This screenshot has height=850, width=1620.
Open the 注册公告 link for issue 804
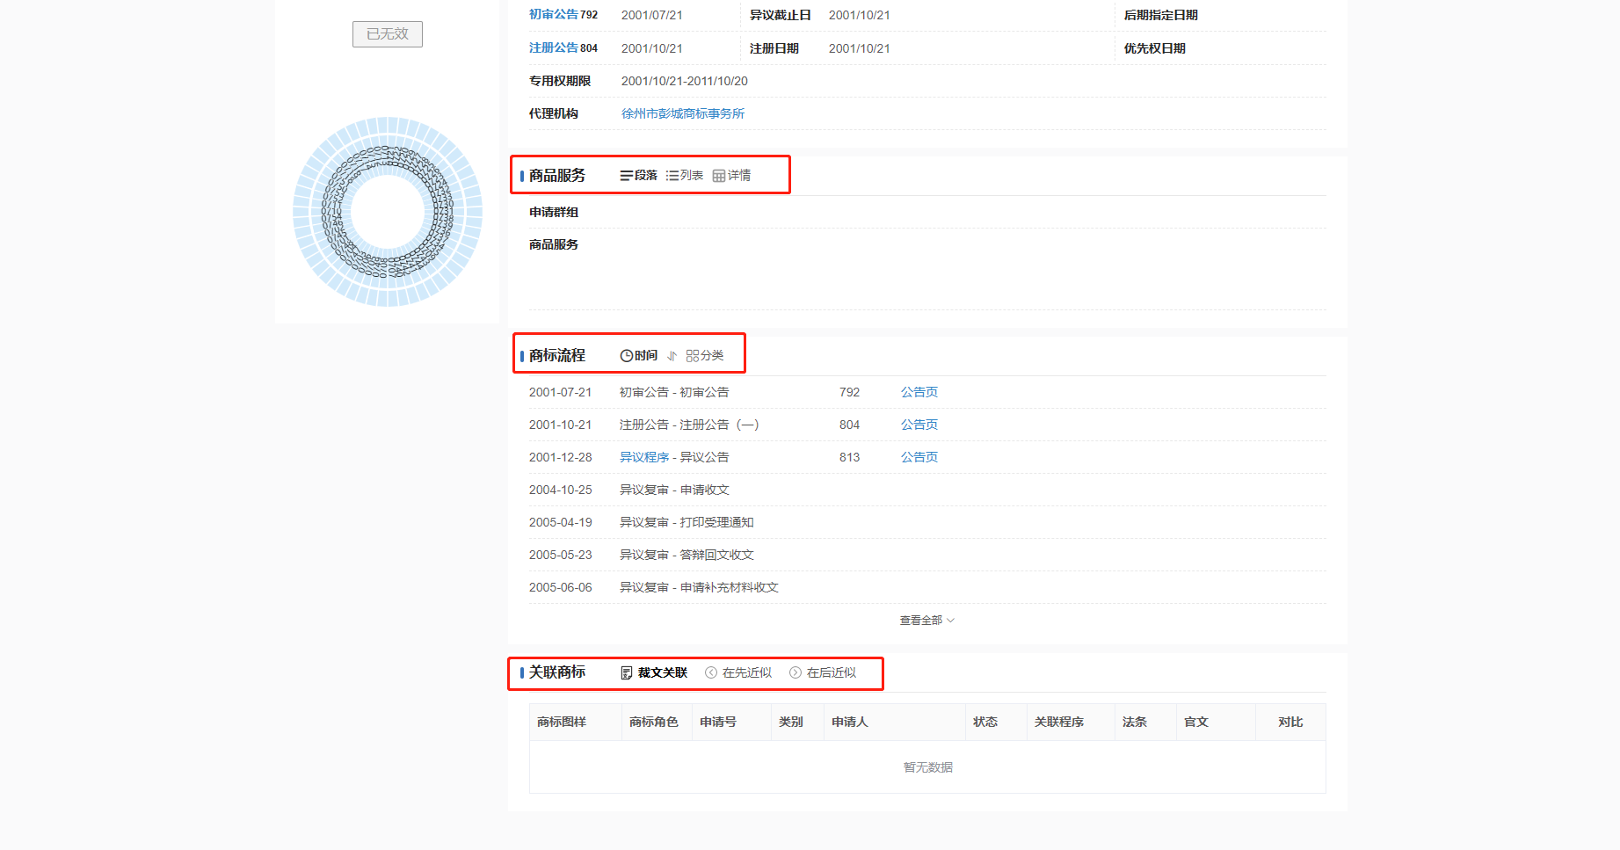(x=554, y=48)
